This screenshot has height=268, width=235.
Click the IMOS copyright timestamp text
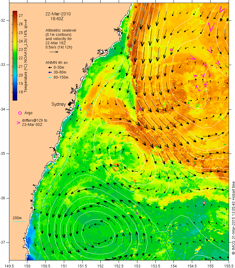pyautogui.click(x=233, y=218)
